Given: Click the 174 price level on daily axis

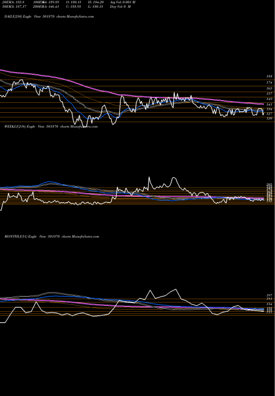Looking at the screenshot, I should click(269, 82).
